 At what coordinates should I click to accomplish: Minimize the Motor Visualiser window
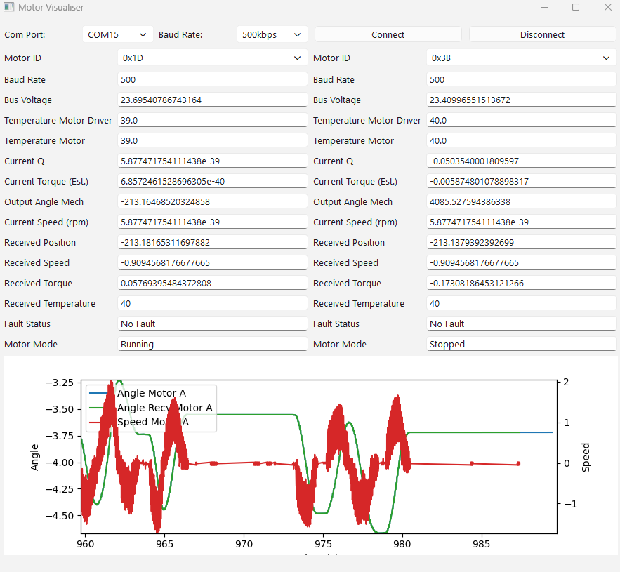pyautogui.click(x=544, y=7)
